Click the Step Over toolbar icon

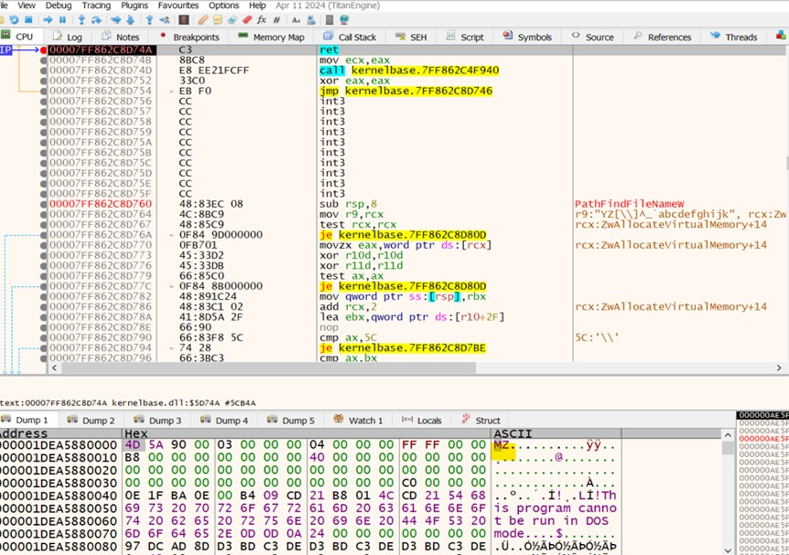click(x=98, y=19)
